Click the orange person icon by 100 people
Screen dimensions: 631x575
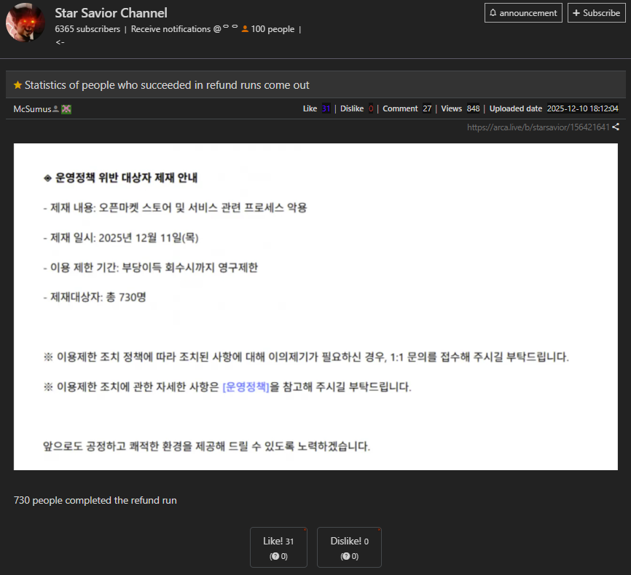(246, 29)
